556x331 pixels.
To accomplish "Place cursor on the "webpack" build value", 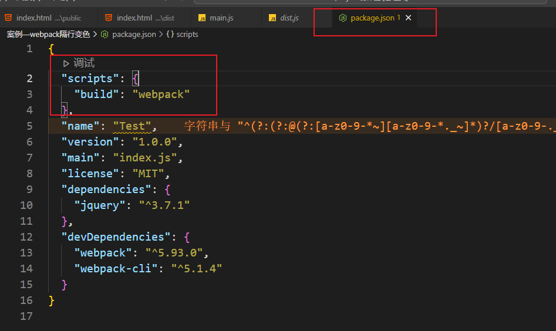I will coord(161,94).
